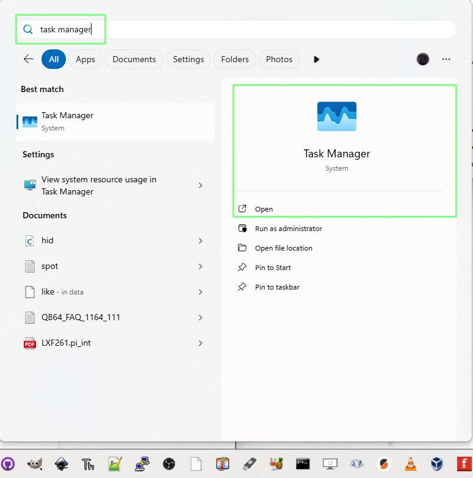The image size is (473, 478).
Task: Expand View system resource usage setting arrow
Action: coord(200,185)
